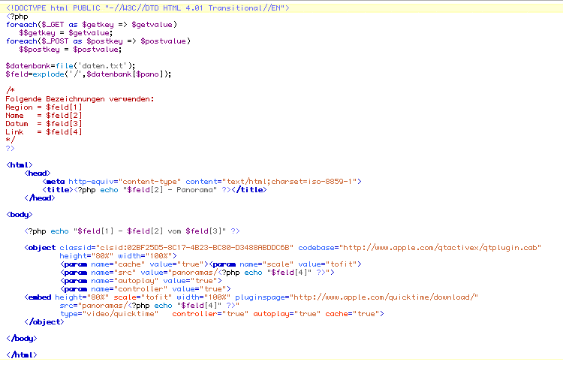
Task: Click the object line 'height="80%" width="100%">'
Action: pos(118,255)
